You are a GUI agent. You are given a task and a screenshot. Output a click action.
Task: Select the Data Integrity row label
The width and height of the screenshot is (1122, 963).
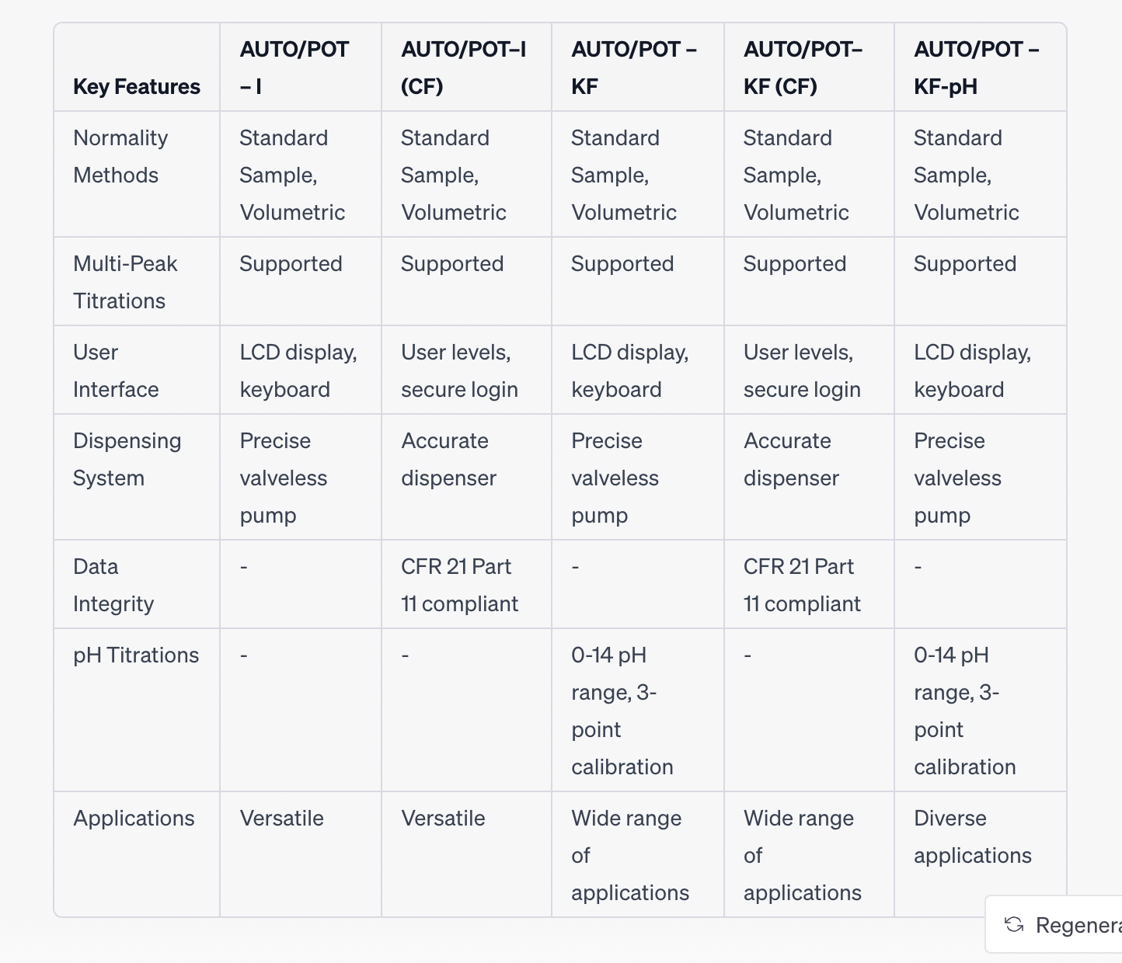pos(113,585)
